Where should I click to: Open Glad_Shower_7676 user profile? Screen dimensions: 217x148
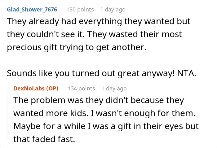[32, 10]
